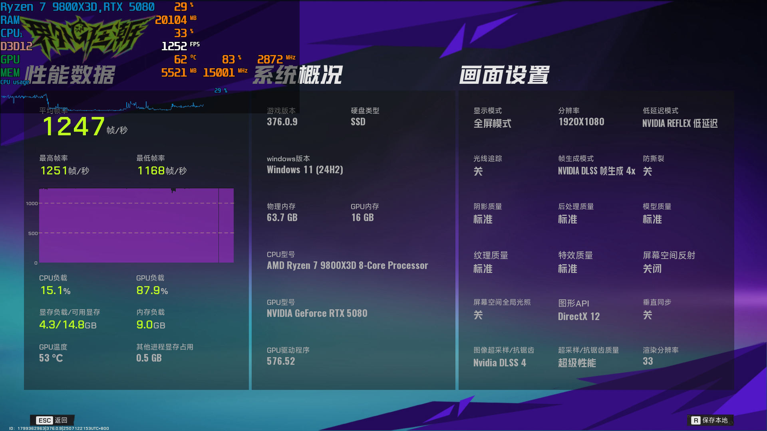Screen dimensions: 767x431
Task: Click the 画面设置 section heading
Action: click(504, 75)
